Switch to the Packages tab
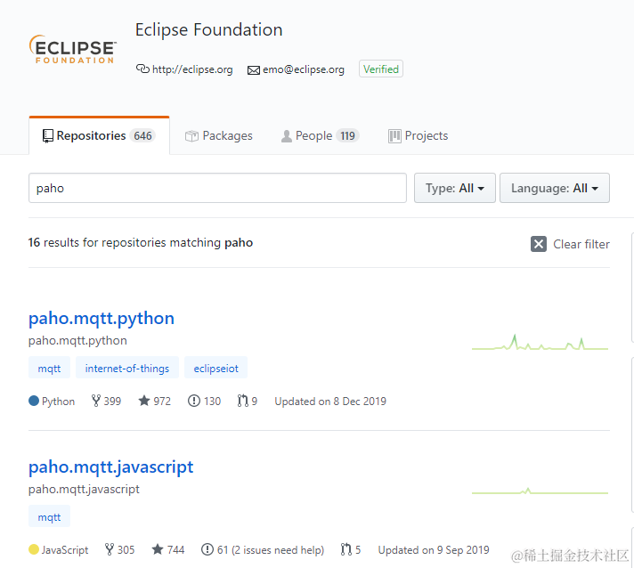The height and width of the screenshot is (568, 634). (x=219, y=136)
